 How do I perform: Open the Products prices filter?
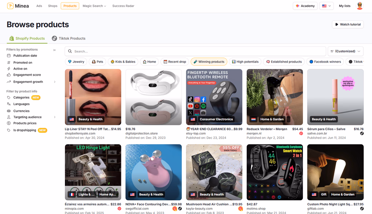[22, 123]
